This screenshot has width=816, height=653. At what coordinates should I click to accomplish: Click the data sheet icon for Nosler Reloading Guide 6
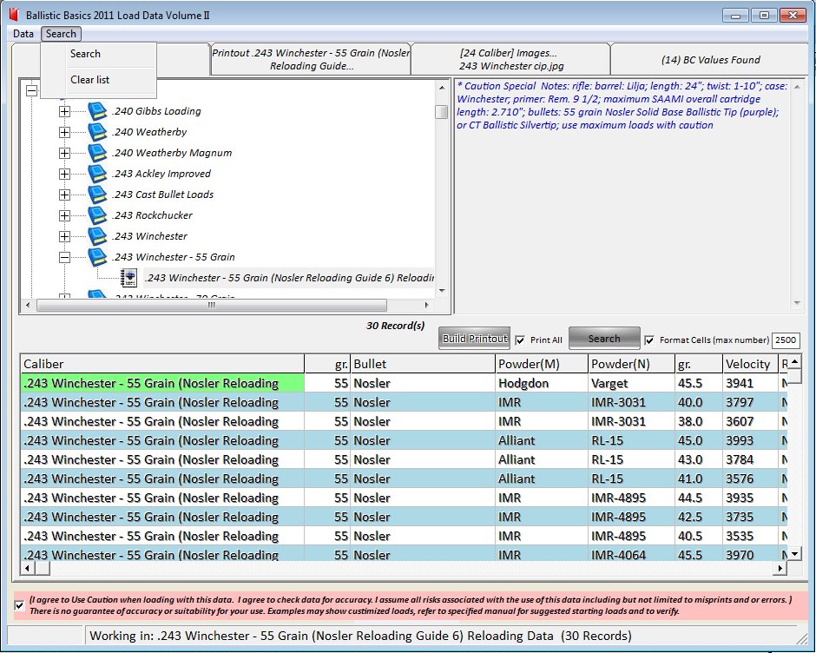click(x=129, y=278)
